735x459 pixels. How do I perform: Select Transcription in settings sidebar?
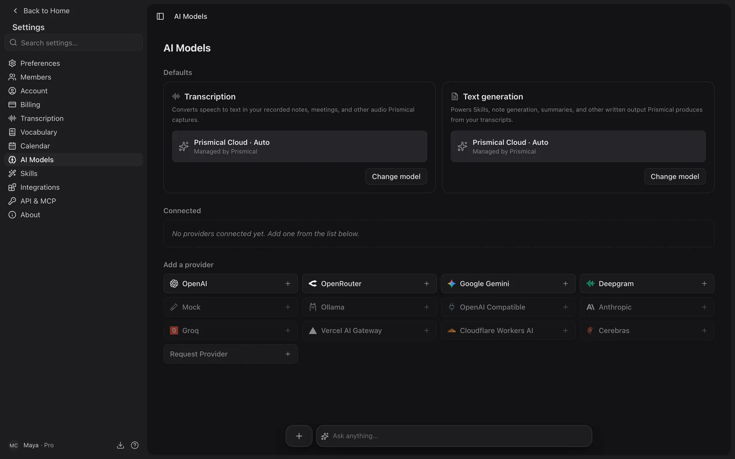(x=73, y=118)
